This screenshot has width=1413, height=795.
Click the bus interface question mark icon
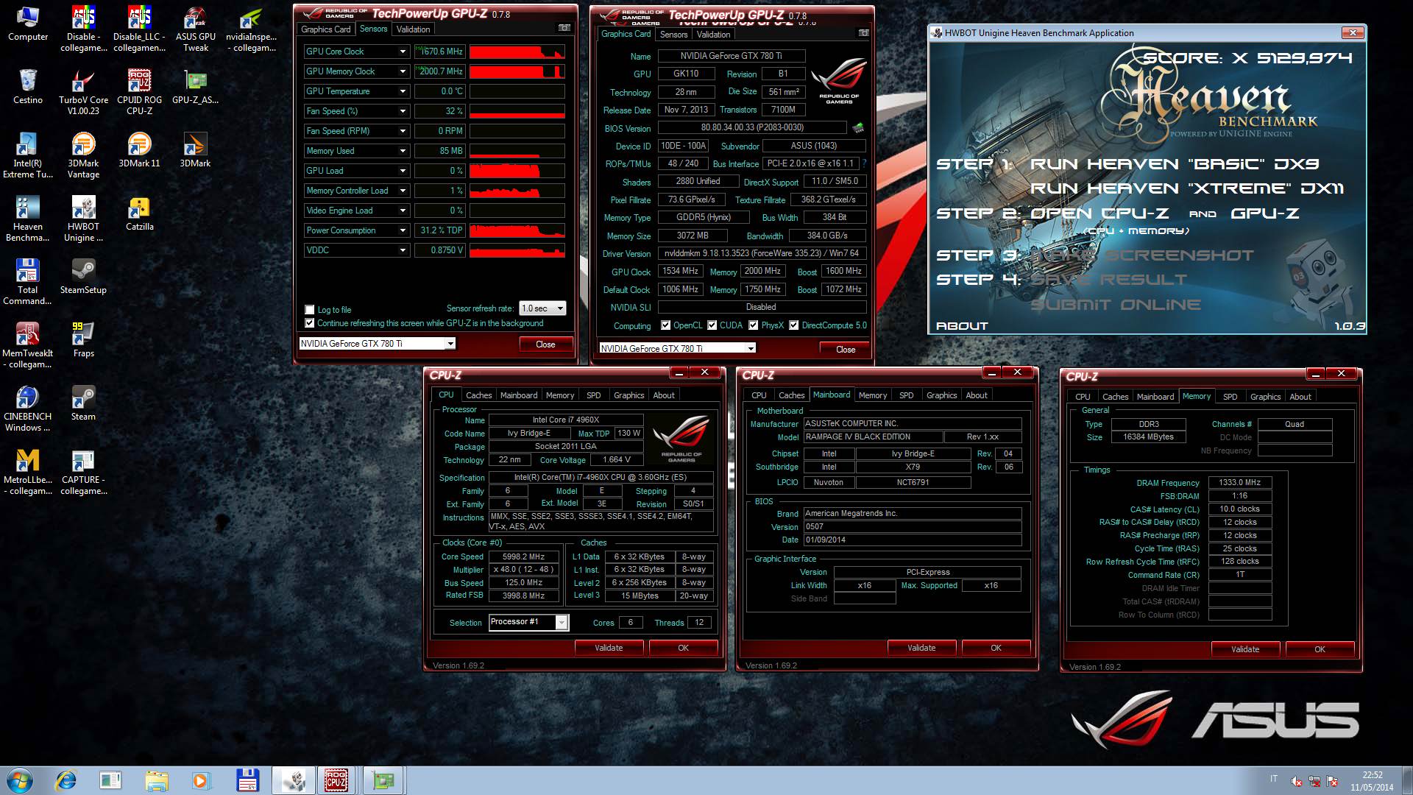coord(864,163)
